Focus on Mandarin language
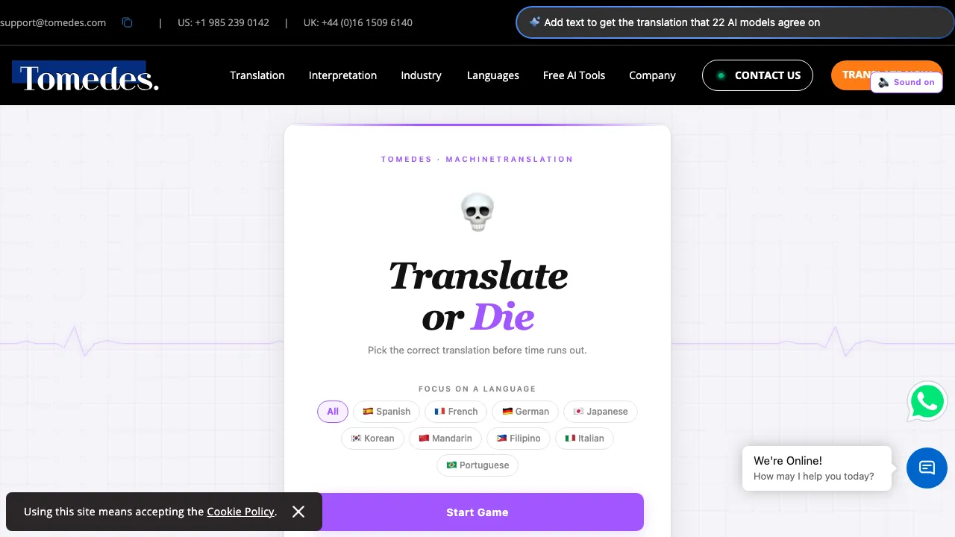Image resolution: width=955 pixels, height=537 pixels. tap(445, 439)
